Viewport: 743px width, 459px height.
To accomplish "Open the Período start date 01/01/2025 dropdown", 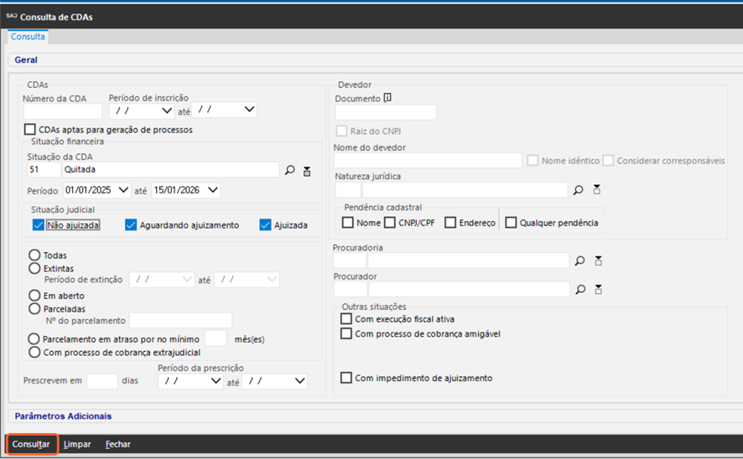I will (x=124, y=190).
